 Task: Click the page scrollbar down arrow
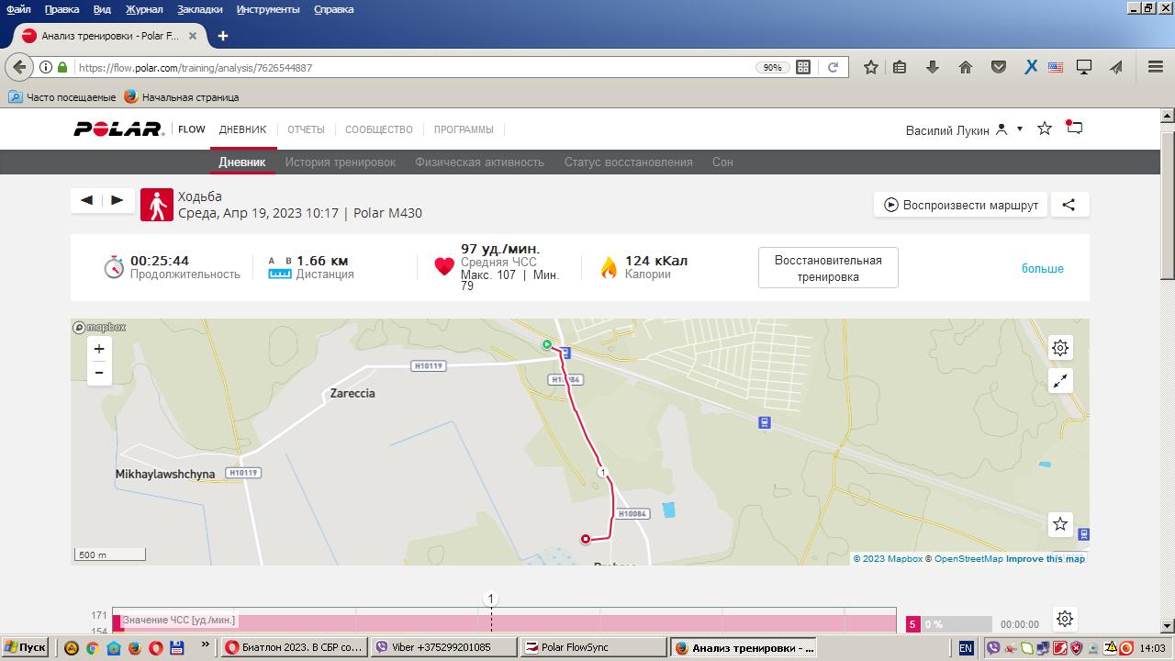(x=1168, y=626)
